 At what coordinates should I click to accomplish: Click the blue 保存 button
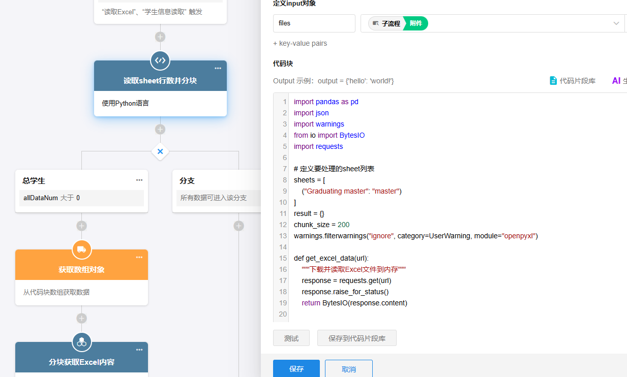click(x=296, y=369)
